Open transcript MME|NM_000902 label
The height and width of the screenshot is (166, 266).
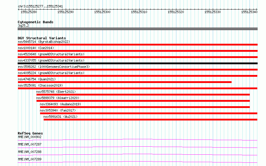click(x=30, y=137)
